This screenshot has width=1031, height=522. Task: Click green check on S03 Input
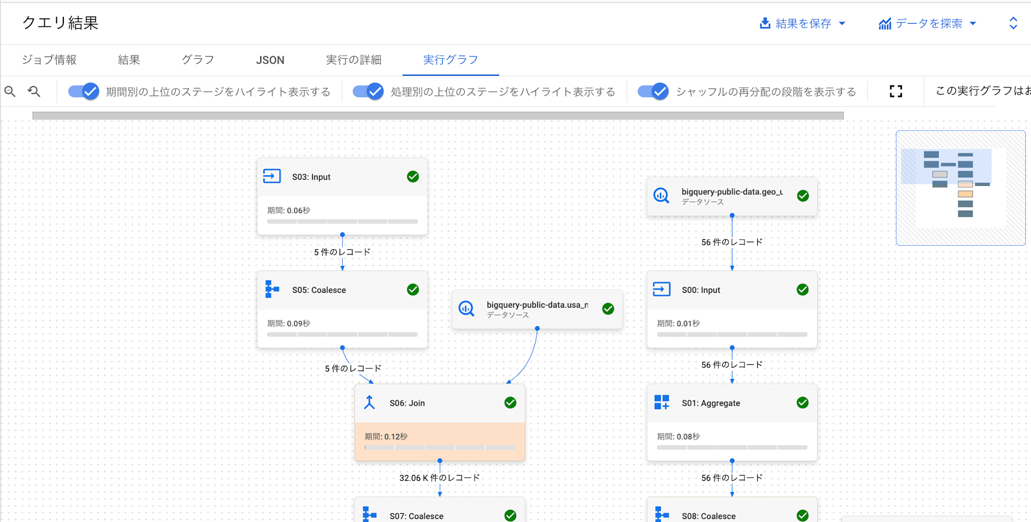tap(413, 177)
